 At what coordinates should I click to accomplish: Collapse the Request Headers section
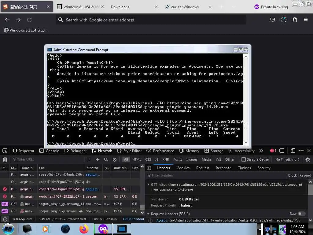148,214
